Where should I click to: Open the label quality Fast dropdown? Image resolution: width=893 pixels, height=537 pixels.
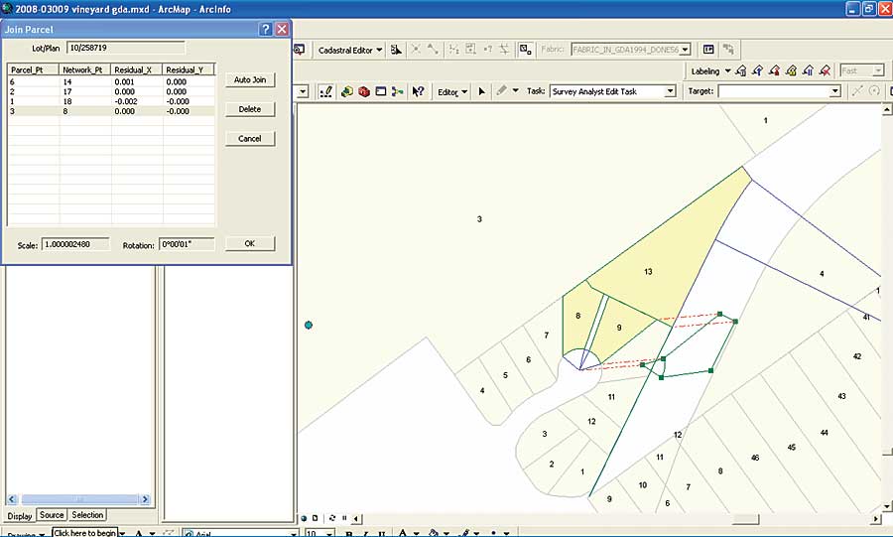point(878,70)
